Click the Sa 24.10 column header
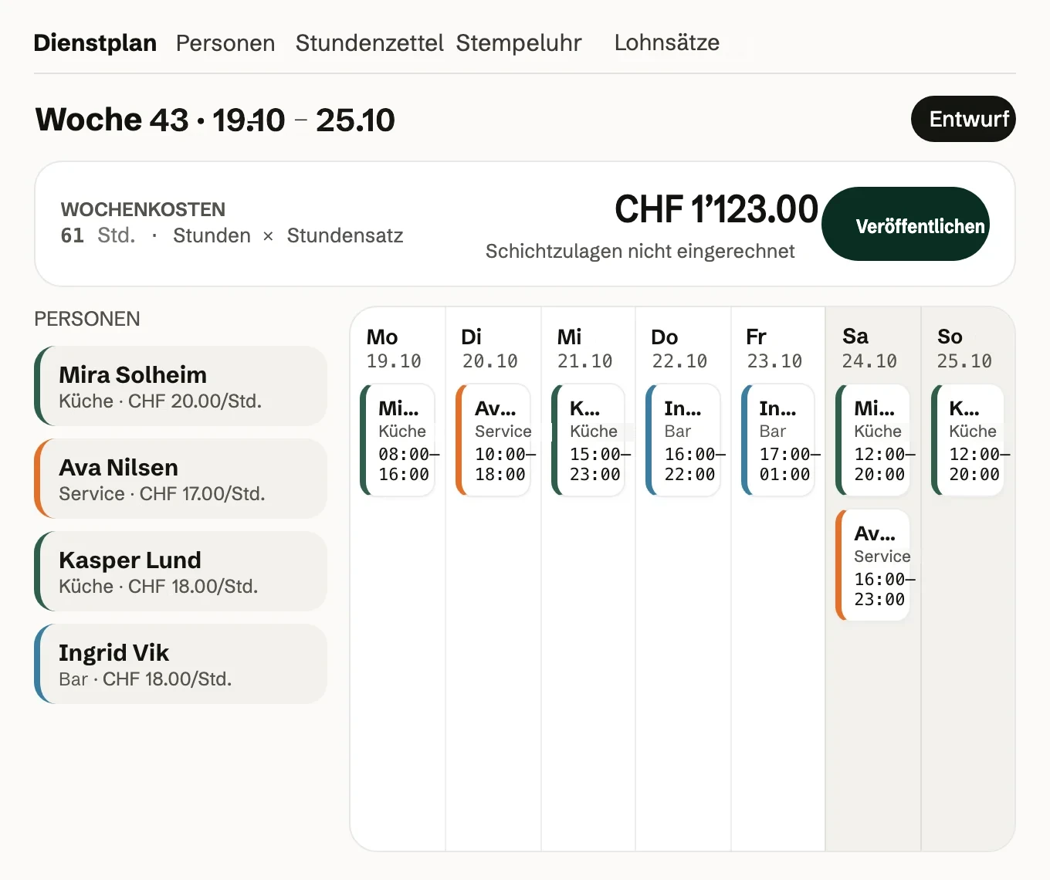The height and width of the screenshot is (880, 1050). [x=869, y=348]
